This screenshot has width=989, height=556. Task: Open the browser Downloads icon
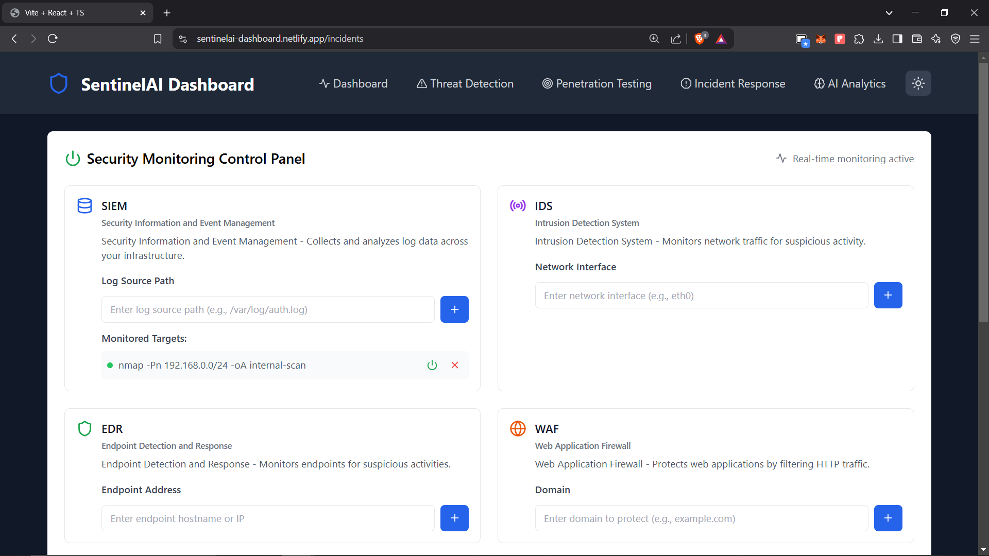click(878, 39)
